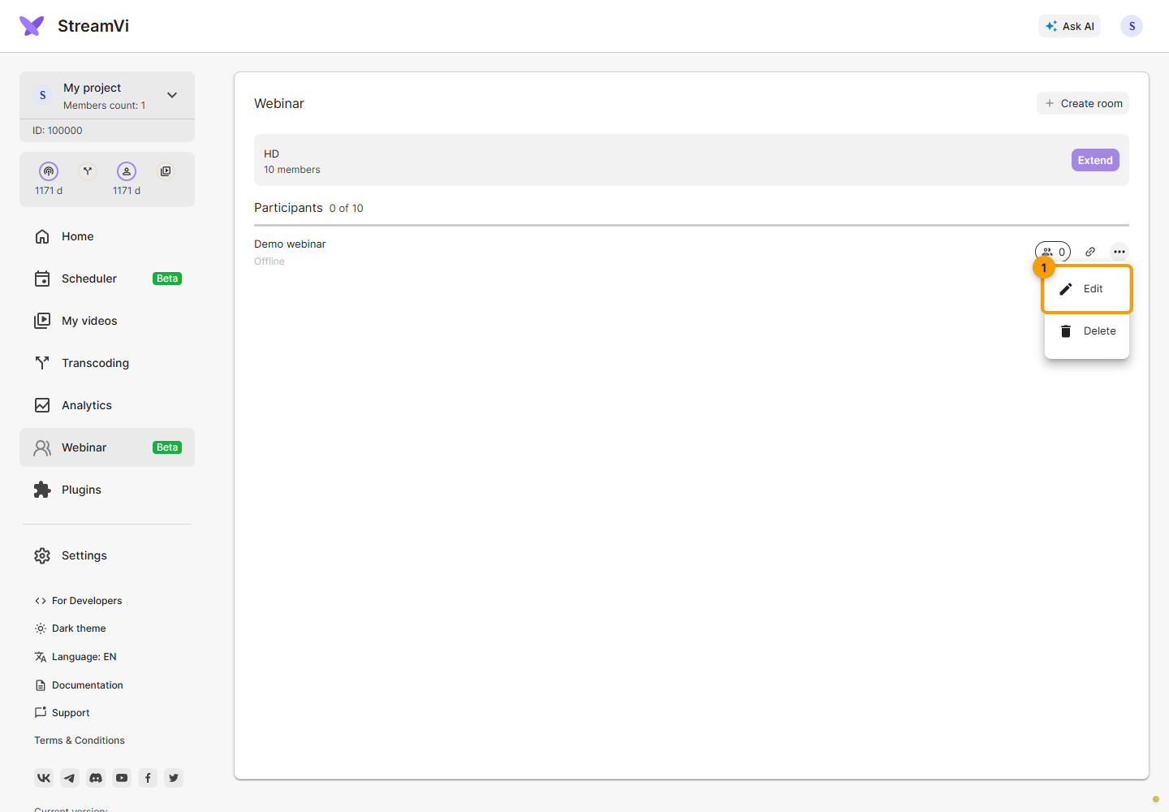Click the three-dots menu for Demo webinar
This screenshot has width=1169, height=812.
1119,252
